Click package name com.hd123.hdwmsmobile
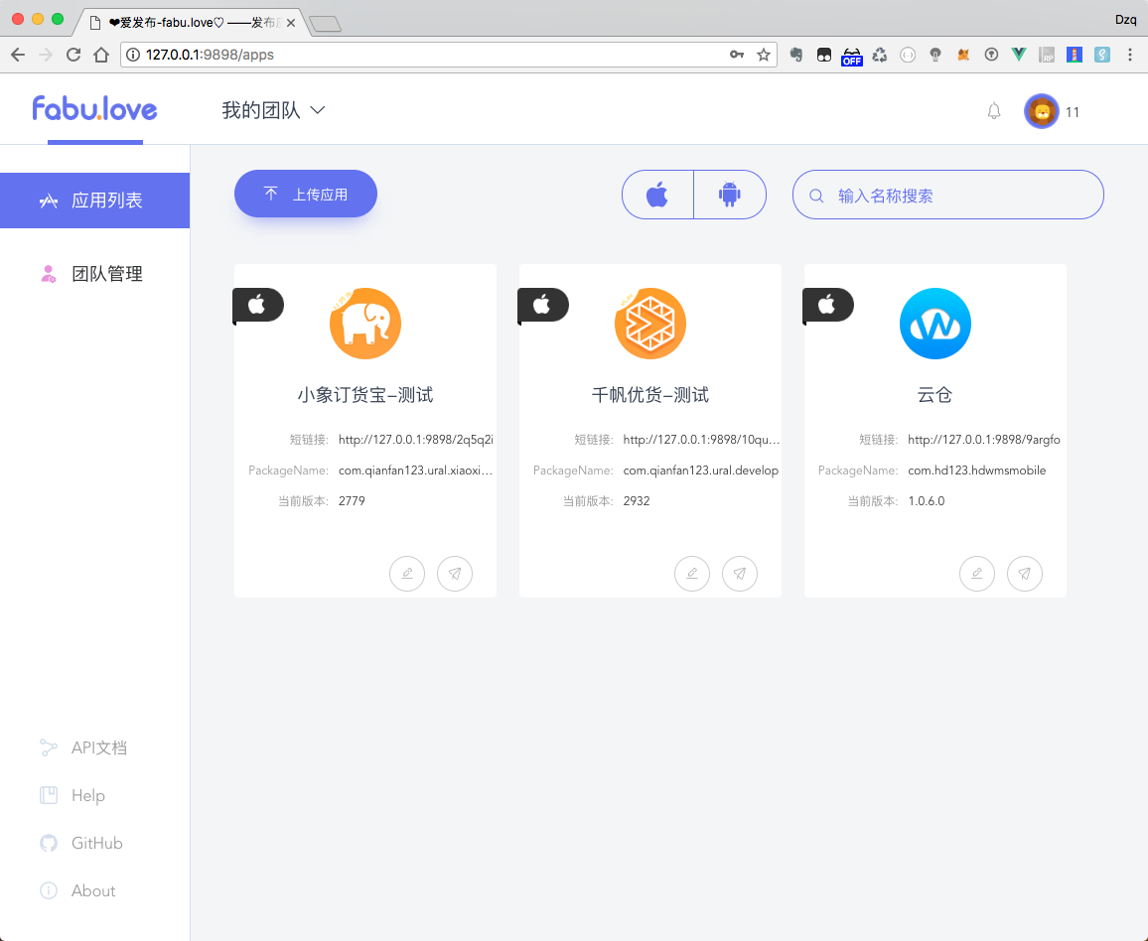 [x=976, y=470]
